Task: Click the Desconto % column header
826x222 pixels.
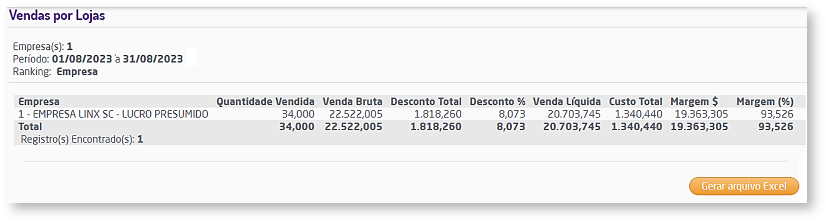Action: coord(497,102)
